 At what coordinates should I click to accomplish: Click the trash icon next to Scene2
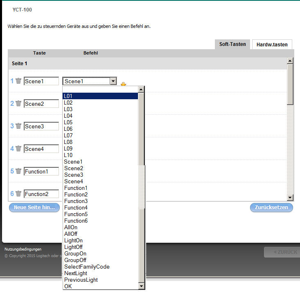(18, 104)
